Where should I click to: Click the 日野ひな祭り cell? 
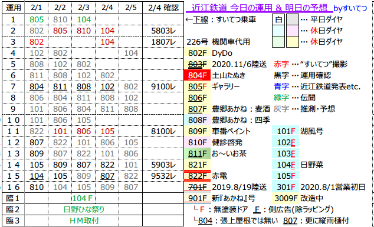[84, 209]
